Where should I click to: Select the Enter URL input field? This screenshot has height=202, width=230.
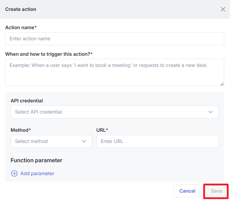pos(157,141)
